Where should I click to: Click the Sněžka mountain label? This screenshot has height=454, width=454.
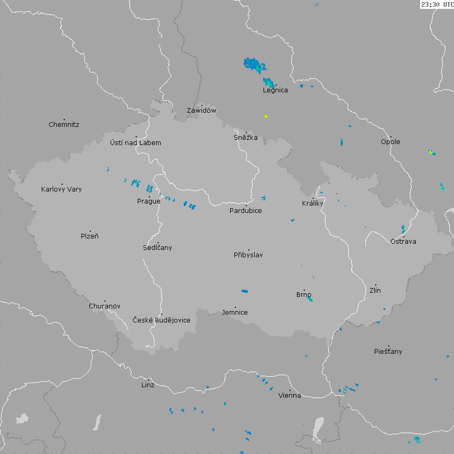pos(245,138)
